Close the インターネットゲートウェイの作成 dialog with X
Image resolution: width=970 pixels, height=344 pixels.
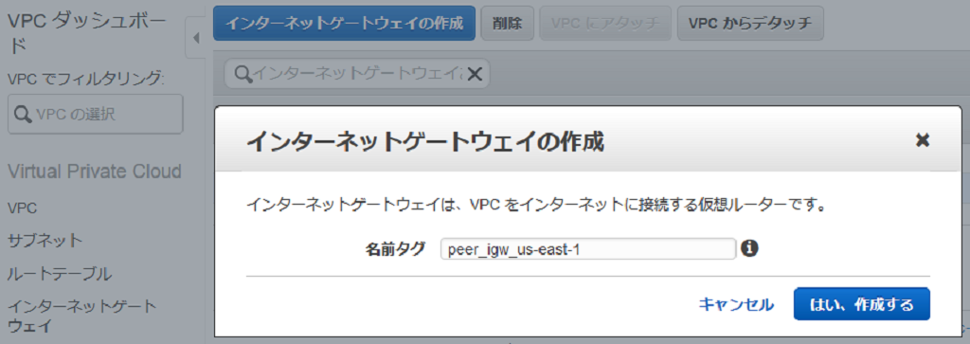click(923, 141)
